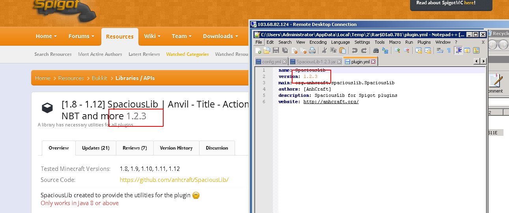Click the Zoom Out magnifier icon
509x213 pixels.
[406, 50]
